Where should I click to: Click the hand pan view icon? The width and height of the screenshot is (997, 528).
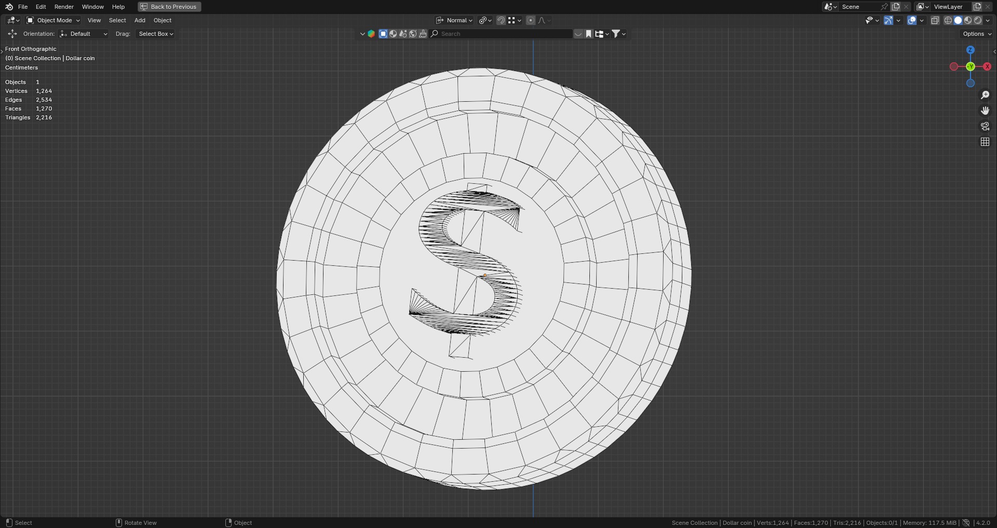[985, 111]
